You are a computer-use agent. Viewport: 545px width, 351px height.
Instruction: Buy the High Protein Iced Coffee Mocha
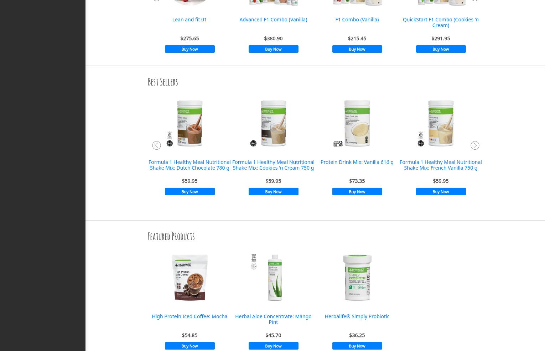[190, 346]
